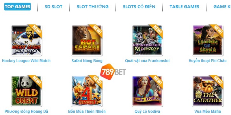Screen dimensions: 231x115
Task: Select The Catfather game icon
Action: pos(208,91)
